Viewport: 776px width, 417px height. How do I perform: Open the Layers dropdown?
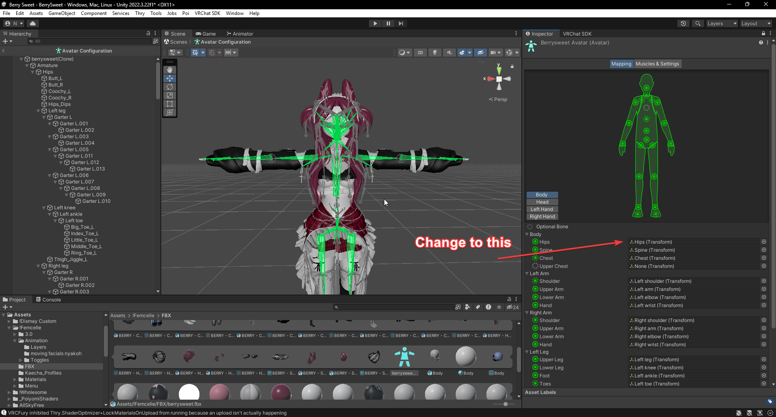pyautogui.click(x=721, y=23)
